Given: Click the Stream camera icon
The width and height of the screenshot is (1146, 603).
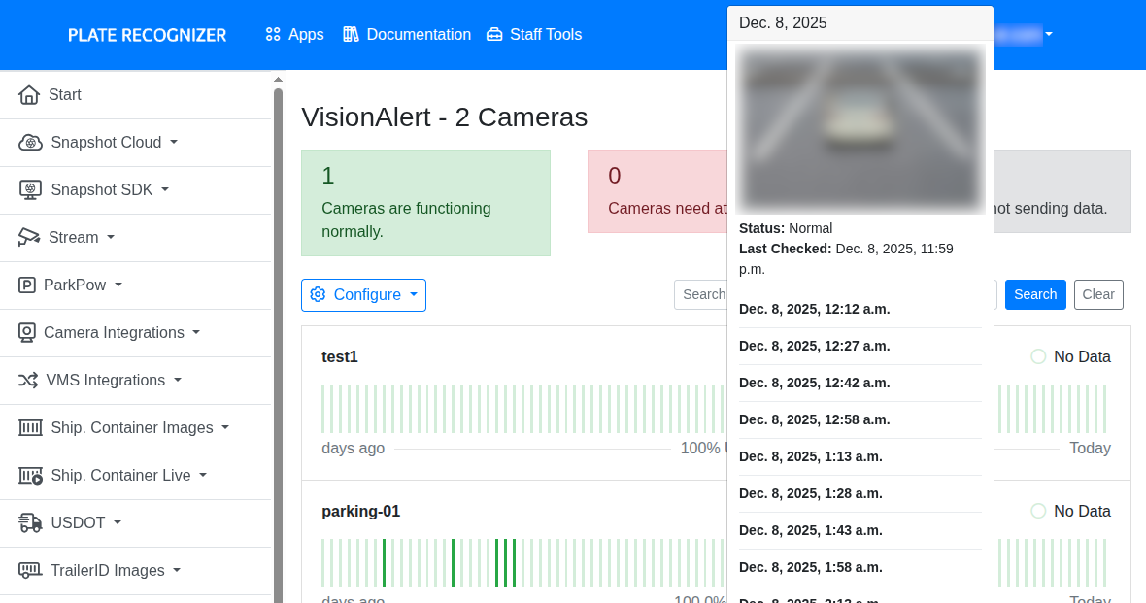Looking at the screenshot, I should point(29,238).
